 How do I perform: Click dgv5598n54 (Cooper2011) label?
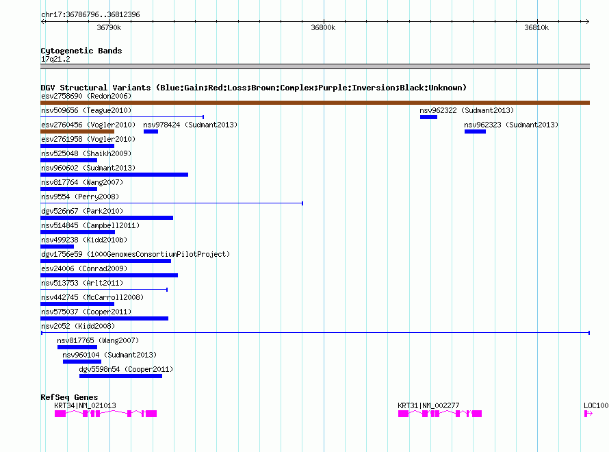[x=126, y=369]
